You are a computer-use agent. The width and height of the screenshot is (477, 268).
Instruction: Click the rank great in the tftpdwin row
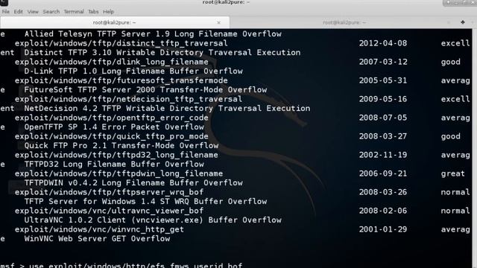[x=453, y=173]
